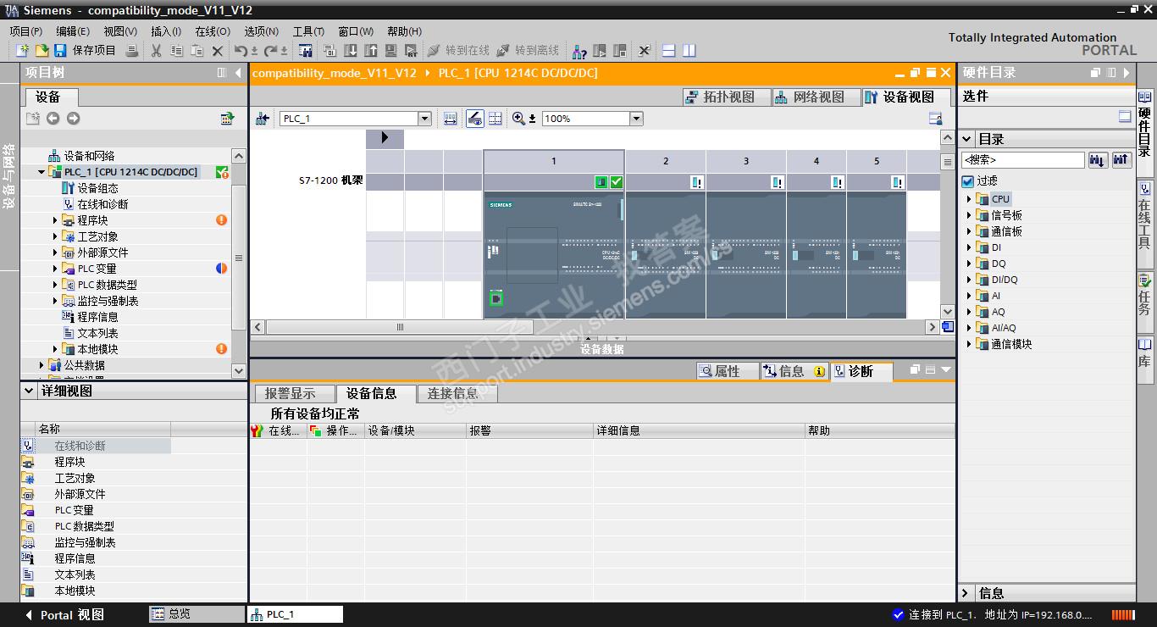This screenshot has width=1157, height=627.
Task: Click the go to network view icon
Action: [263, 119]
